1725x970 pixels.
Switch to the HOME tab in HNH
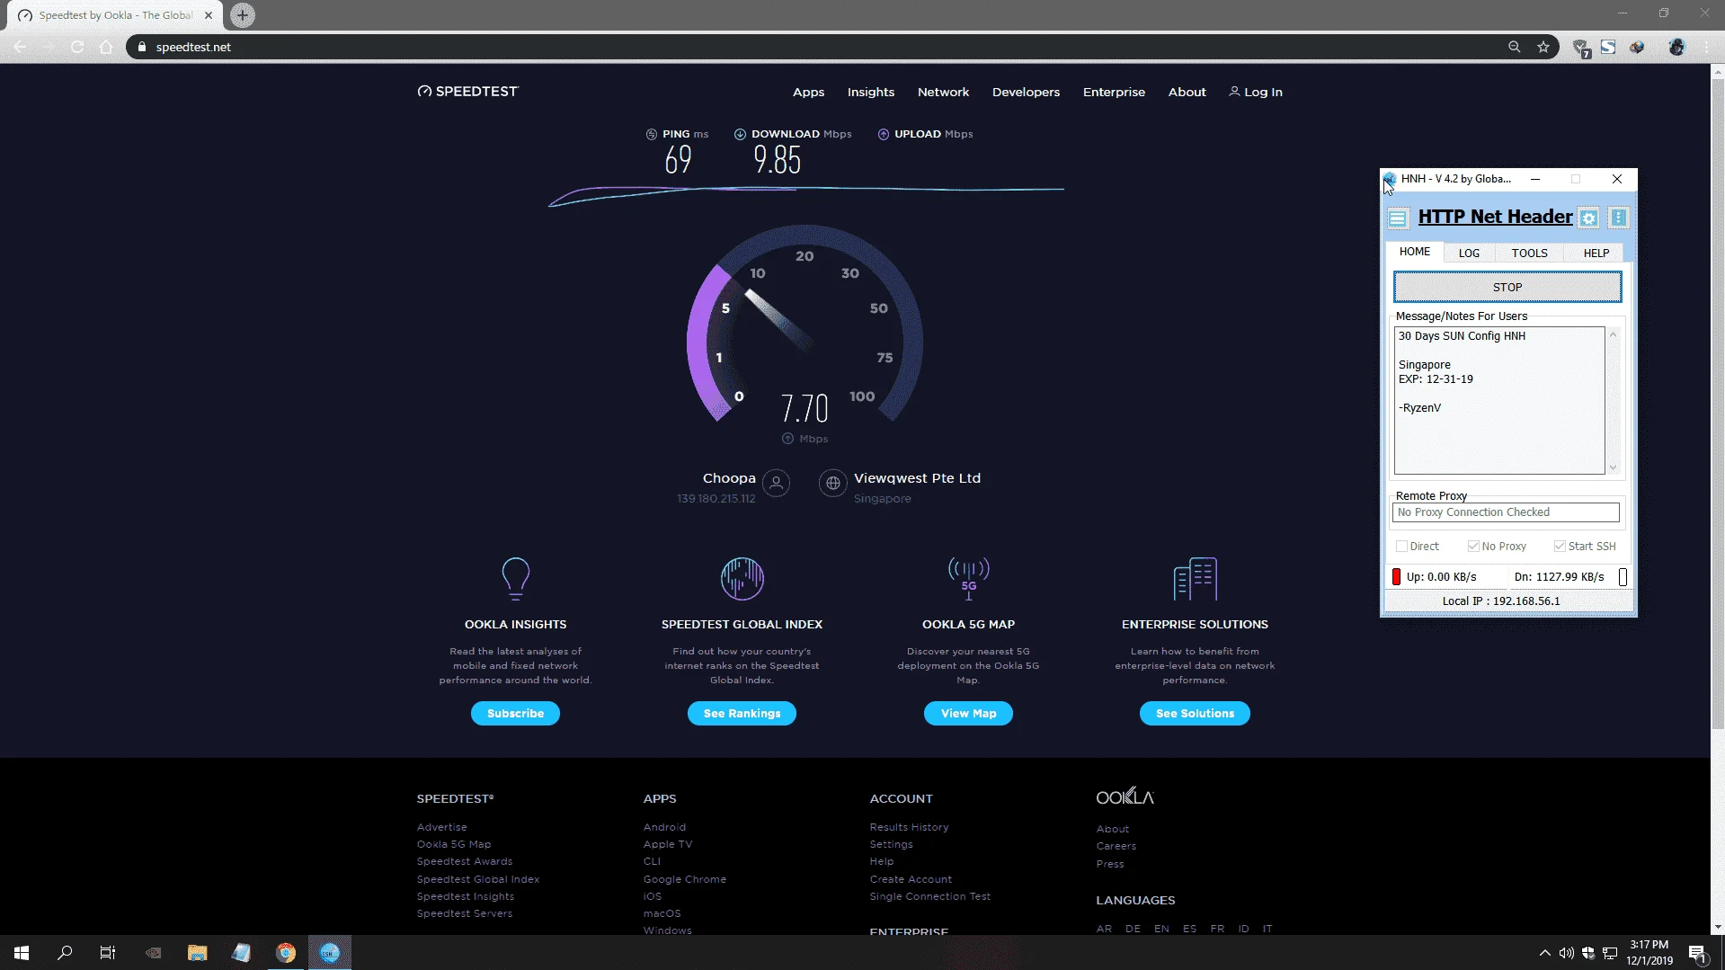coord(1415,252)
